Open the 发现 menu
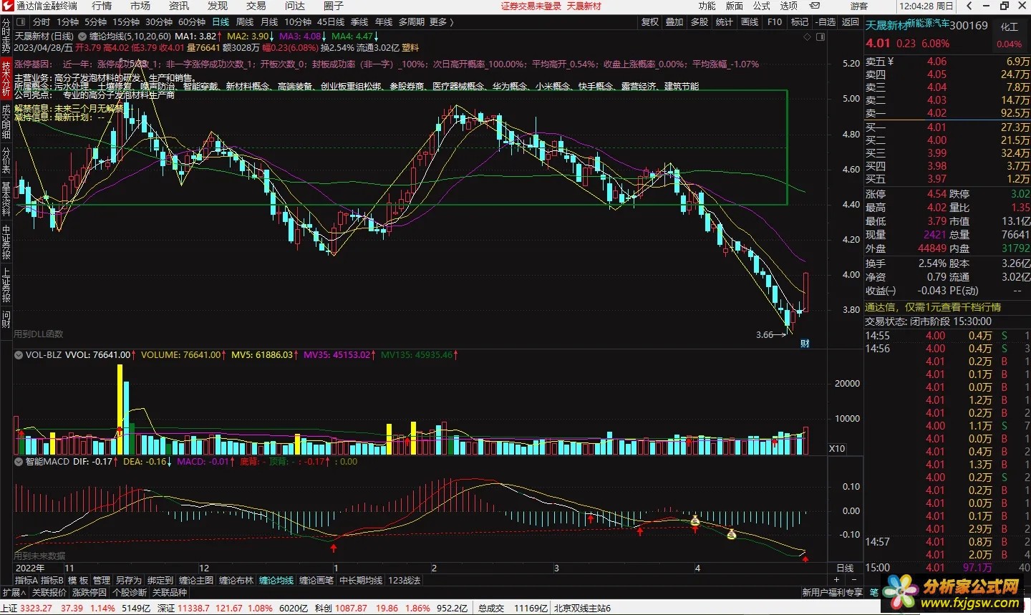This screenshot has height=615, width=1031. point(218,6)
